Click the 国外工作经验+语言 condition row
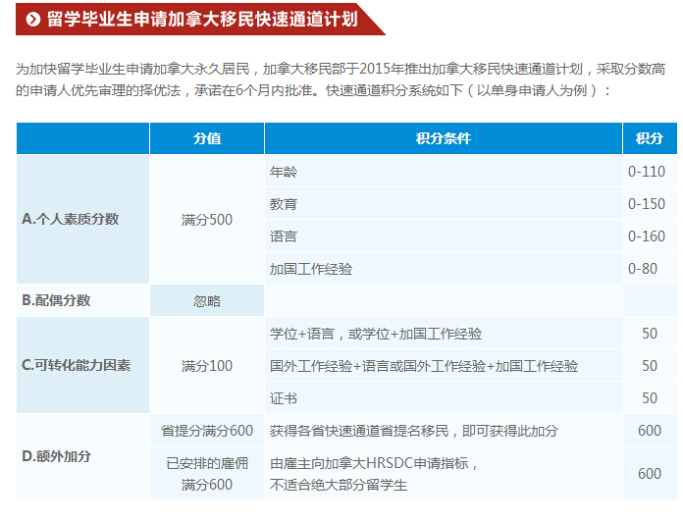Image resolution: width=683 pixels, height=523 pixels. pyautogui.click(x=444, y=365)
